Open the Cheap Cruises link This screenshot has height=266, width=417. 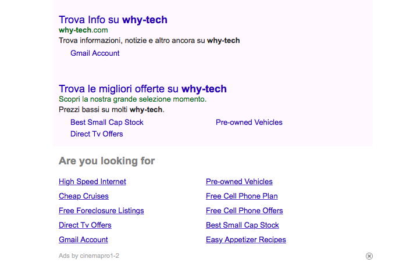pos(84,196)
